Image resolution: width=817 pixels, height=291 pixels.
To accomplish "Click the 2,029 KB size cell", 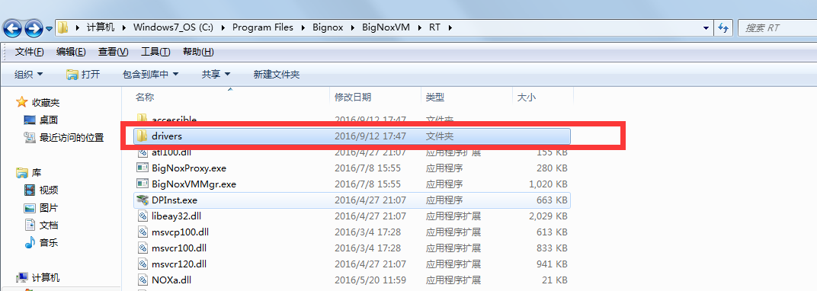I will (548, 216).
